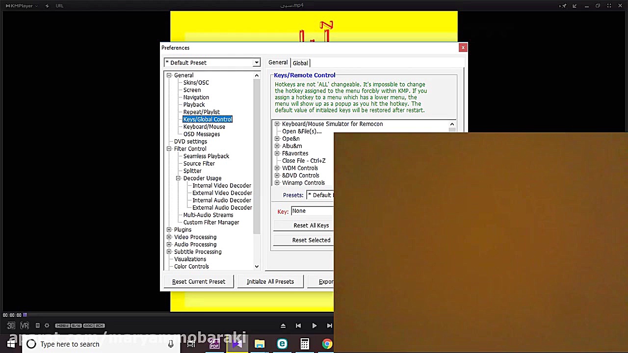This screenshot has width=628, height=353.
Task: Click the lightning bolt icon beside URL
Action: [x=47, y=6]
